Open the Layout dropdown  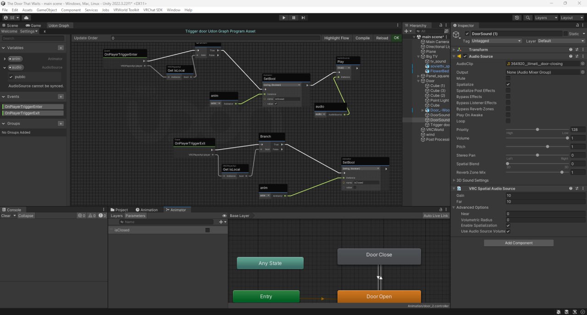[572, 18]
